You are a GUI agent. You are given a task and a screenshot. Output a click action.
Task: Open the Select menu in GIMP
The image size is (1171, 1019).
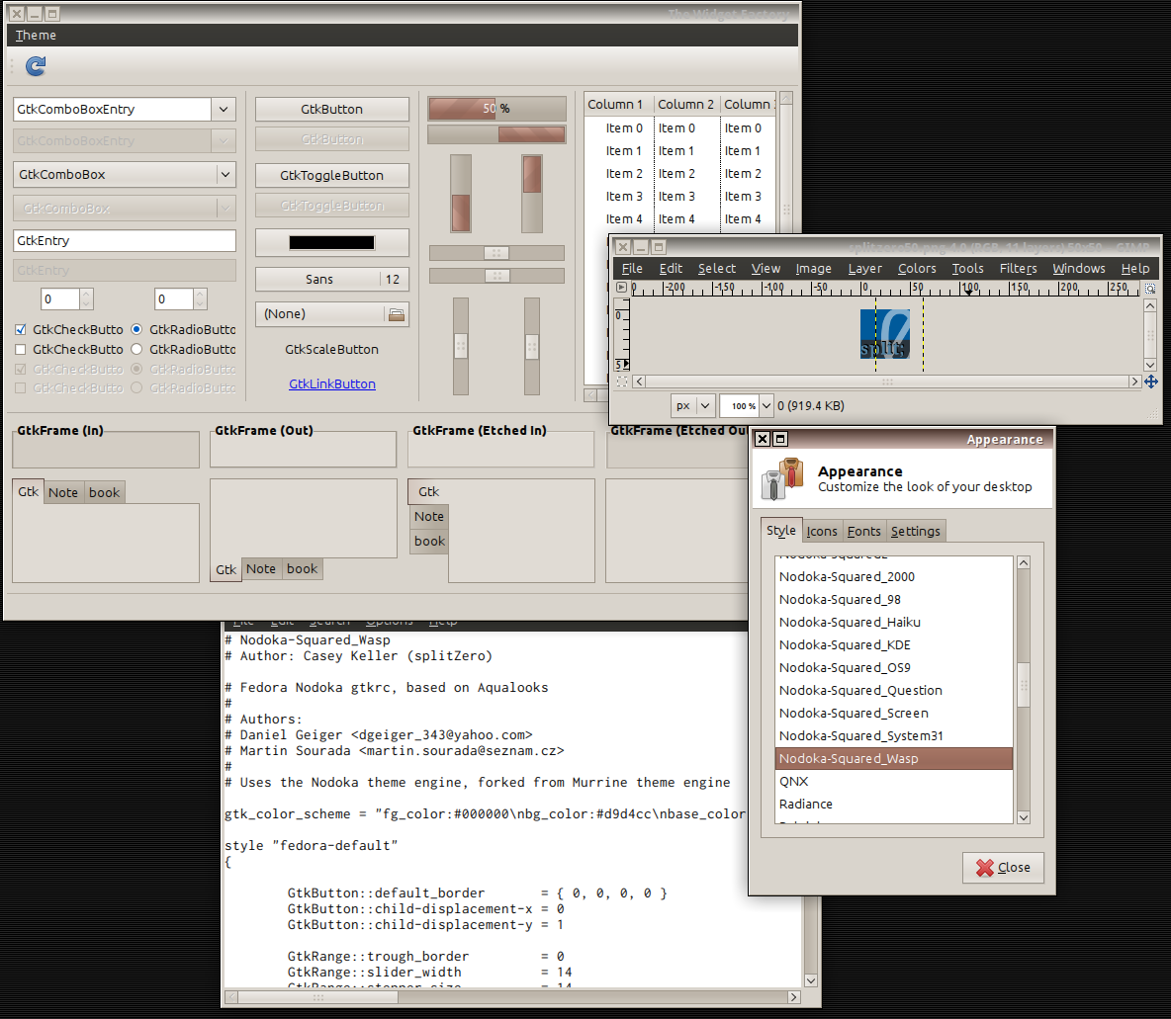(716, 268)
